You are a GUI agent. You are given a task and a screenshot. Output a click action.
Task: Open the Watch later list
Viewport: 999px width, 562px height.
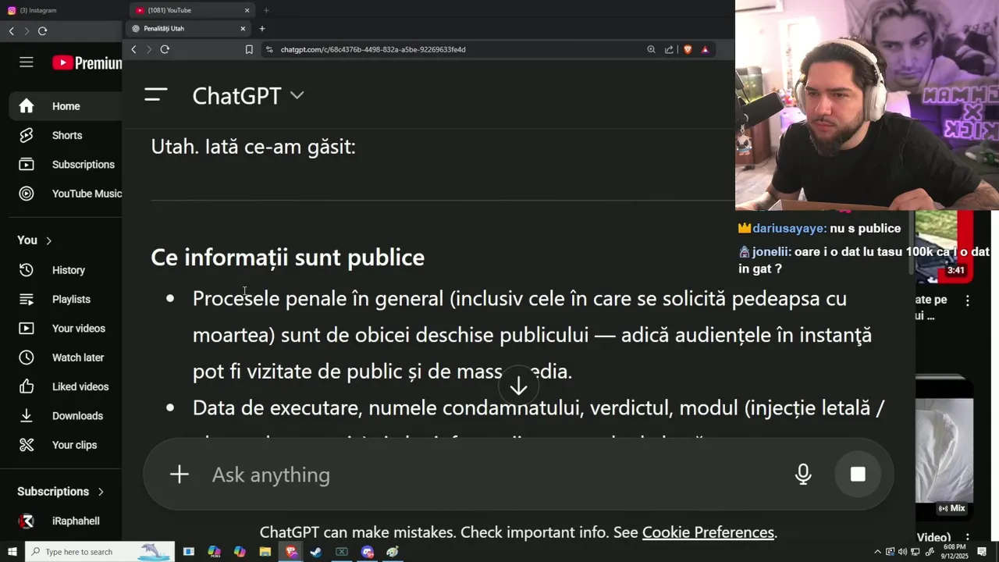[66, 357]
